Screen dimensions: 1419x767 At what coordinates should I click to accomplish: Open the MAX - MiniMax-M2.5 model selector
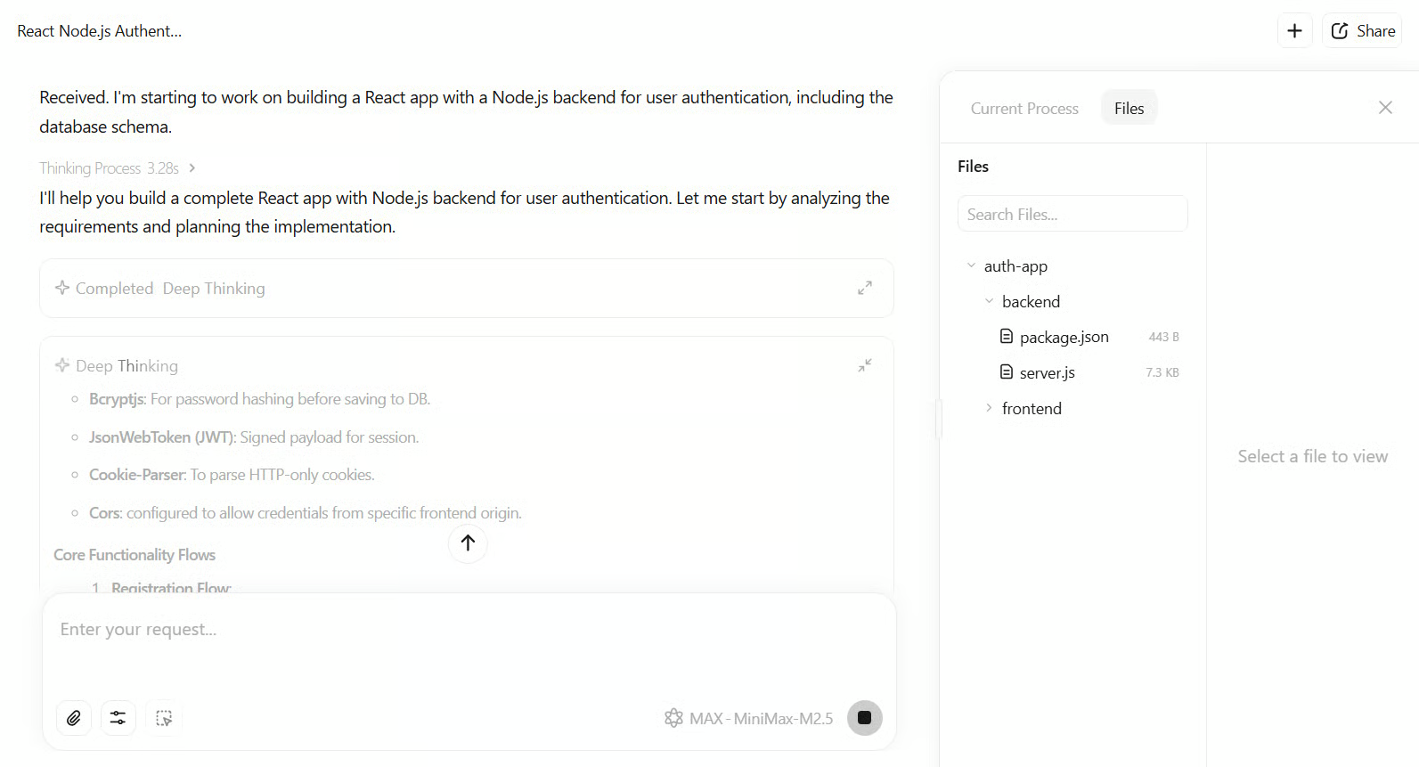(749, 718)
